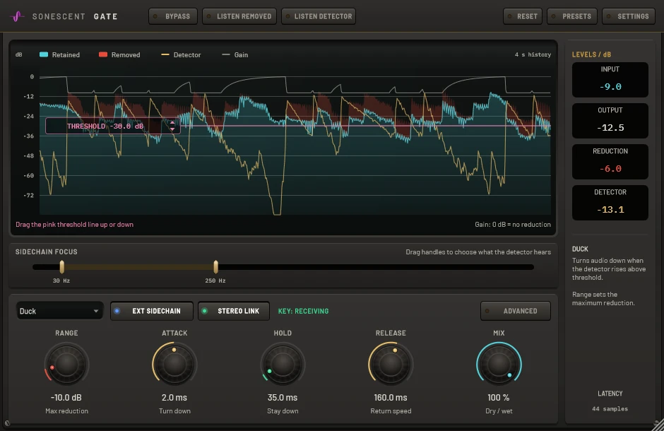Image resolution: width=664 pixels, height=431 pixels.
Task: Click the 160.0 ms release value
Action: [391, 398]
